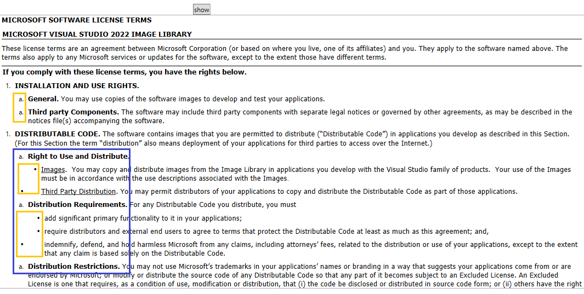
Task: Click the "Distribution Requirements." label
Action: (x=78, y=204)
